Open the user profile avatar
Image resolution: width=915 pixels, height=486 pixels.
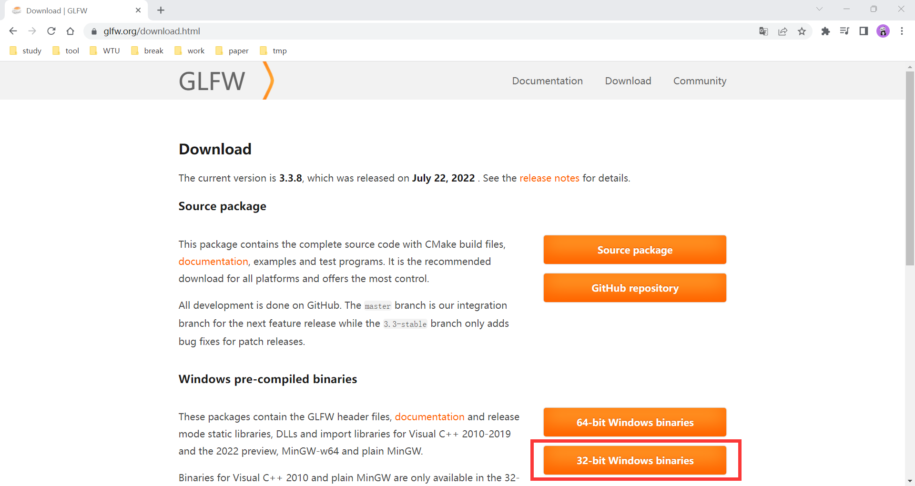(883, 31)
